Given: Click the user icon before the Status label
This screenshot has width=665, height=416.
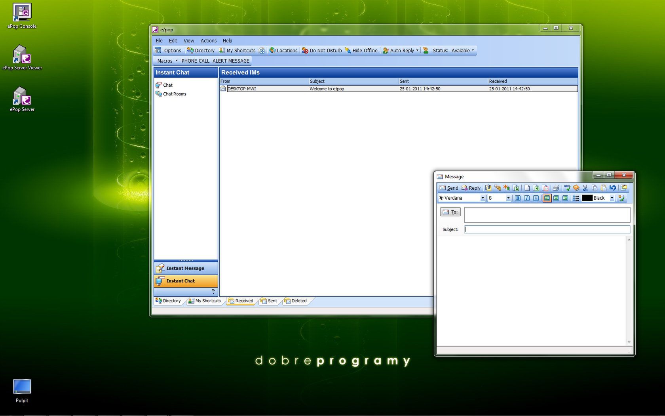Looking at the screenshot, I should click(x=426, y=50).
